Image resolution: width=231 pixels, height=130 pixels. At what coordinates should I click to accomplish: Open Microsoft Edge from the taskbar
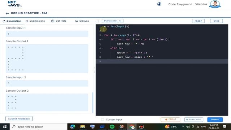[x=73, y=127]
